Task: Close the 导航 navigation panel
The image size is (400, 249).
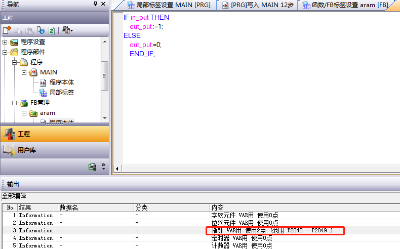Action: point(104,4)
